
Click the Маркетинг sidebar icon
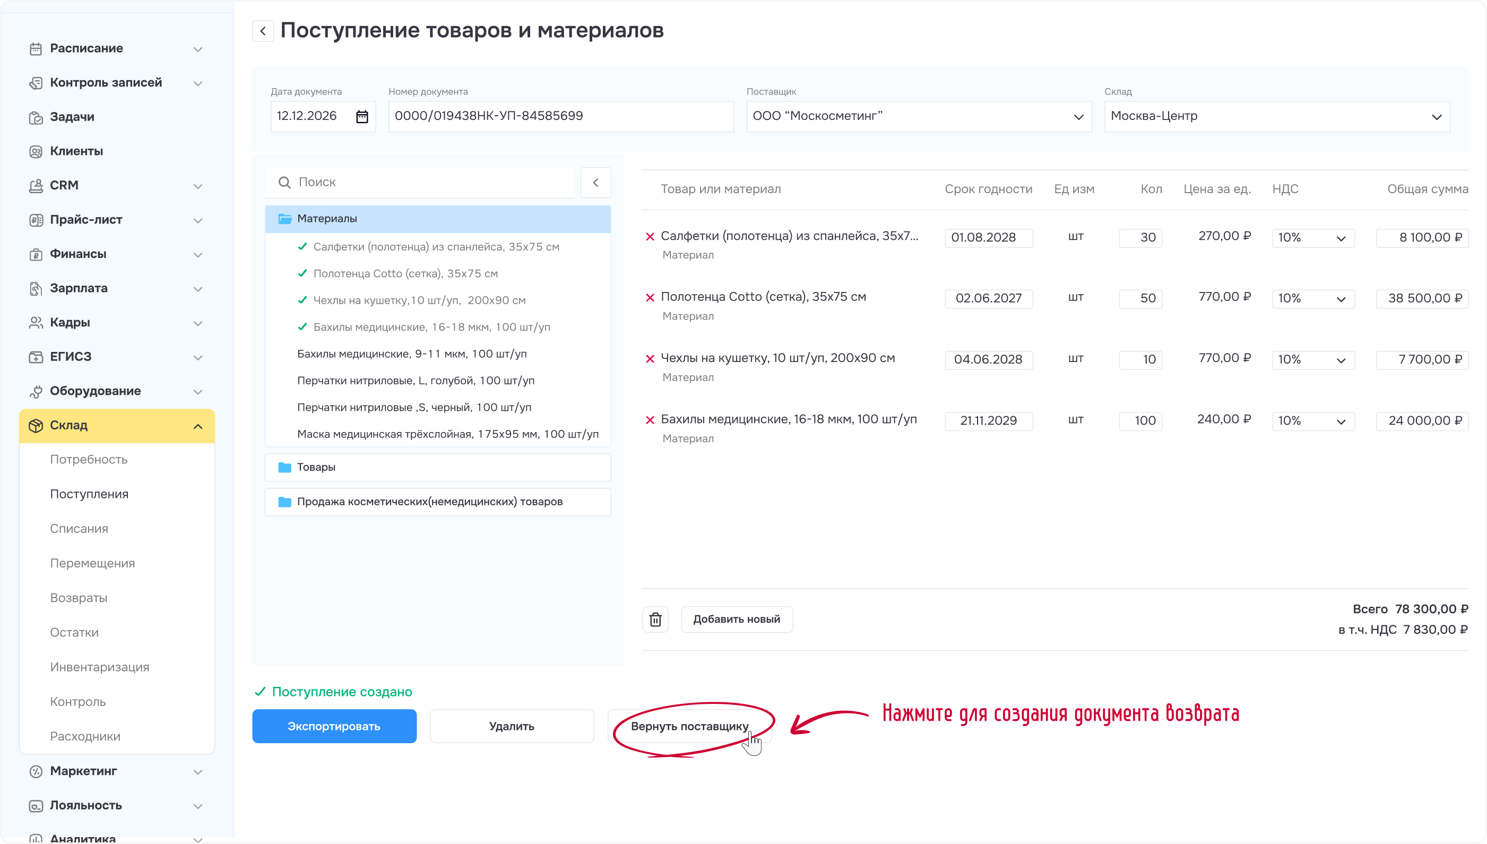(x=36, y=771)
